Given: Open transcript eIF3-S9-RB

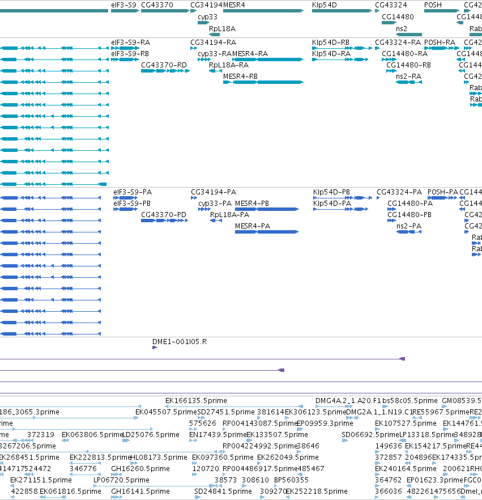Looking at the screenshot, I should [125, 60].
